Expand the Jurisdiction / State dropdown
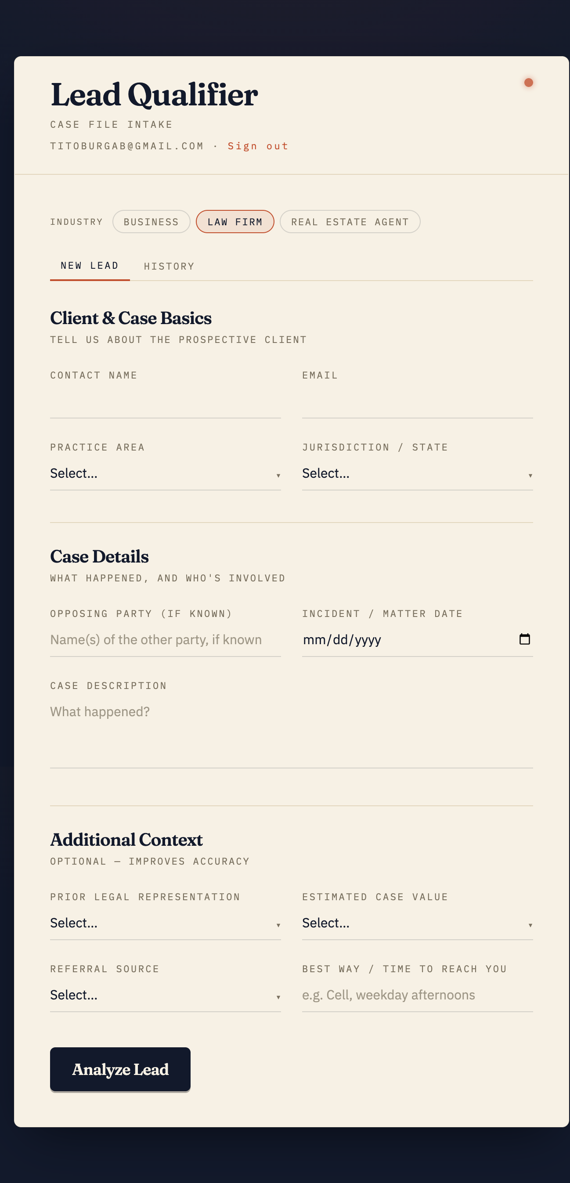Image resolution: width=570 pixels, height=1183 pixels. [x=417, y=473]
